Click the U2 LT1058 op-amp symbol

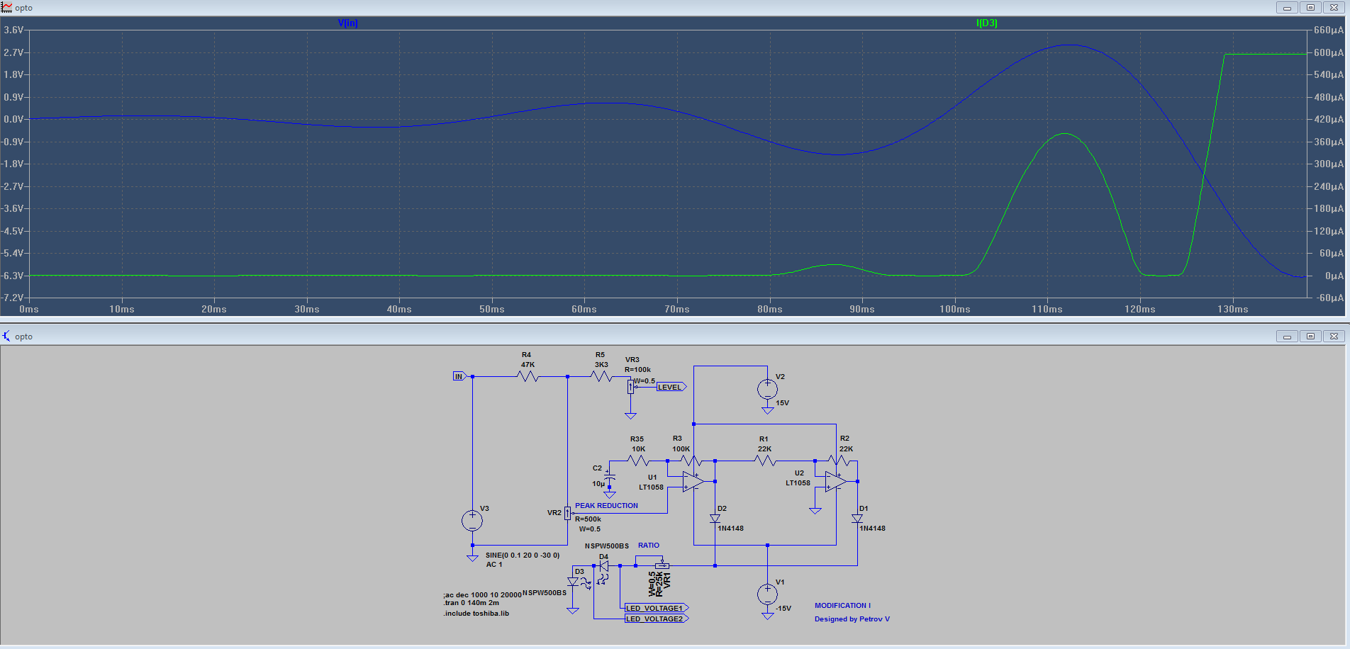point(835,481)
